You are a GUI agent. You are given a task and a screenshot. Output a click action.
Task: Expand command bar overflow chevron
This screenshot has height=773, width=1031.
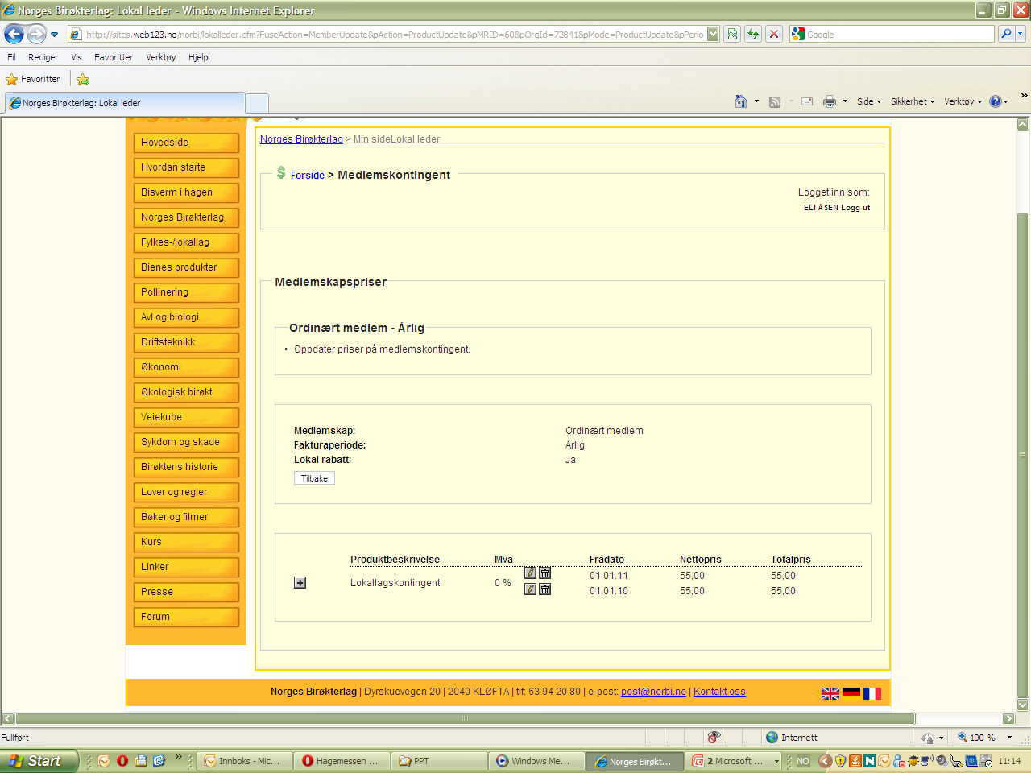(1024, 96)
